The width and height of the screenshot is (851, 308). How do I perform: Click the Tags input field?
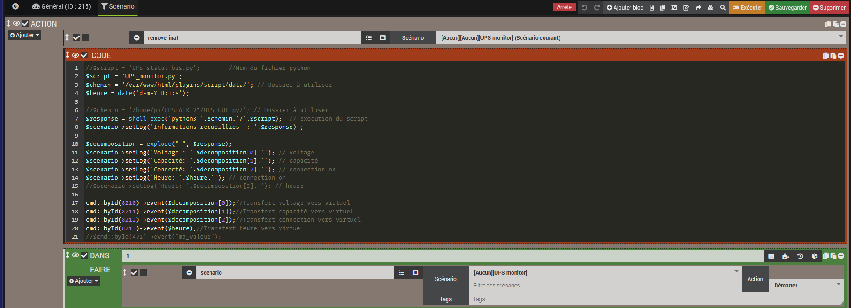pos(654,299)
